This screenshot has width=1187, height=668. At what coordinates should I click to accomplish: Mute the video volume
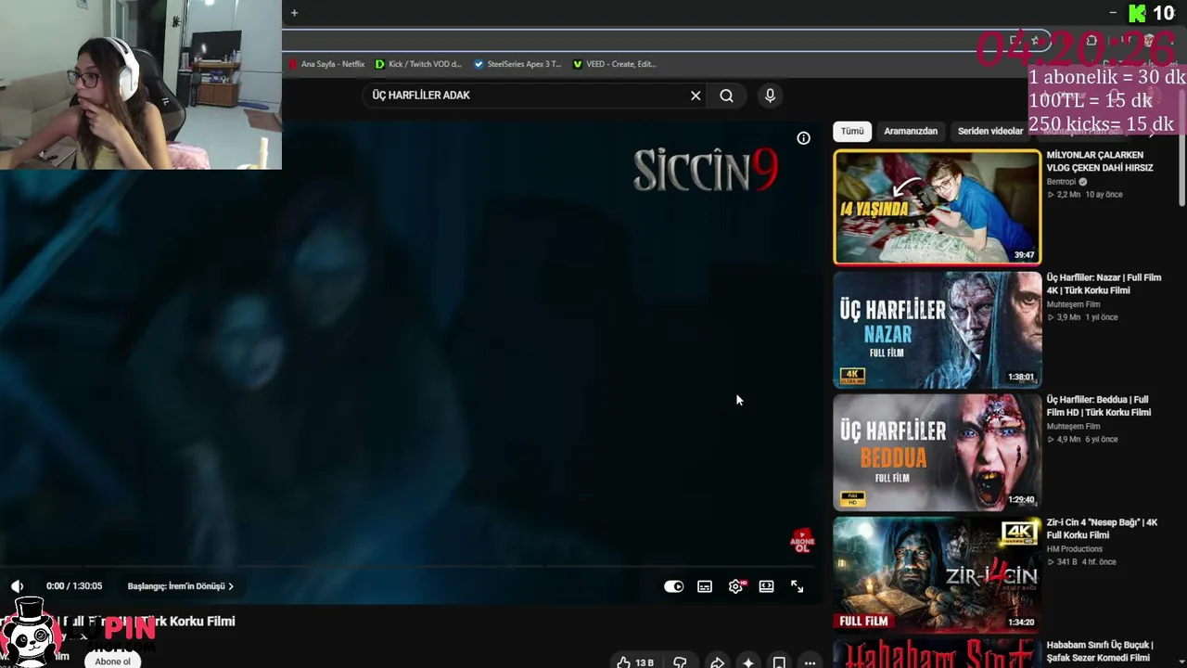(x=17, y=586)
